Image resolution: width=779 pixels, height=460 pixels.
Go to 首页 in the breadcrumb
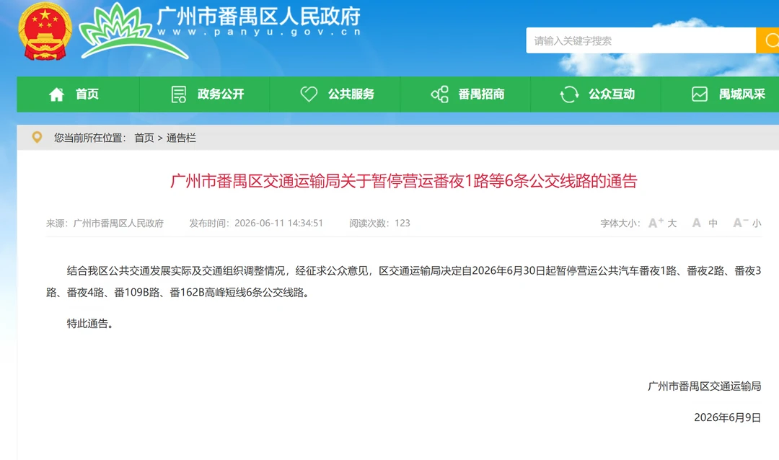(x=144, y=138)
